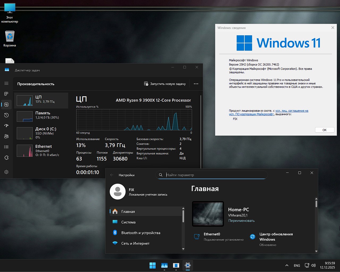Screen dimensions: 340x272
Task: Click the OK button in Windows: сведения
Action: 324,130
